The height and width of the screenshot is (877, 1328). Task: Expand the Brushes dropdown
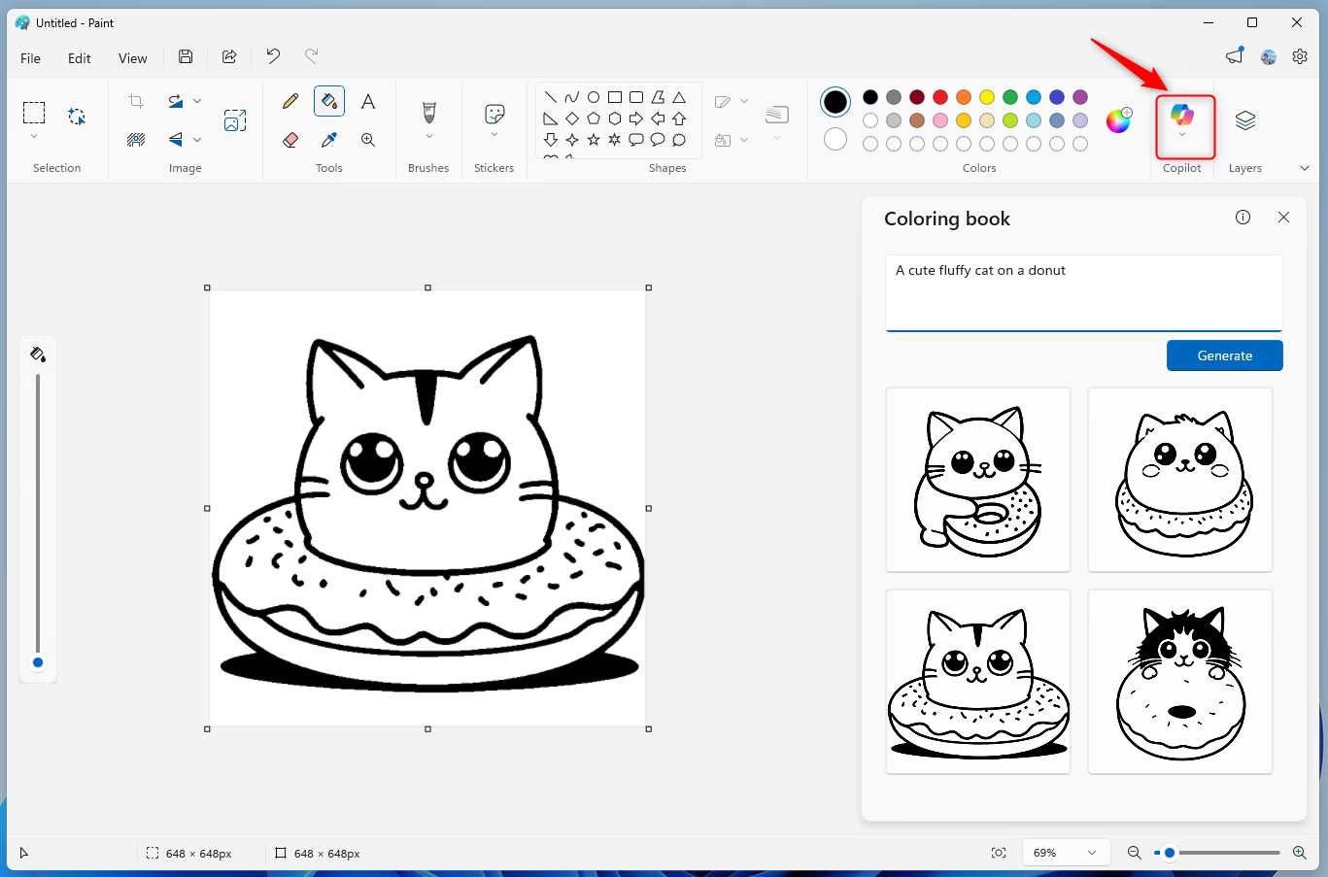click(x=428, y=136)
